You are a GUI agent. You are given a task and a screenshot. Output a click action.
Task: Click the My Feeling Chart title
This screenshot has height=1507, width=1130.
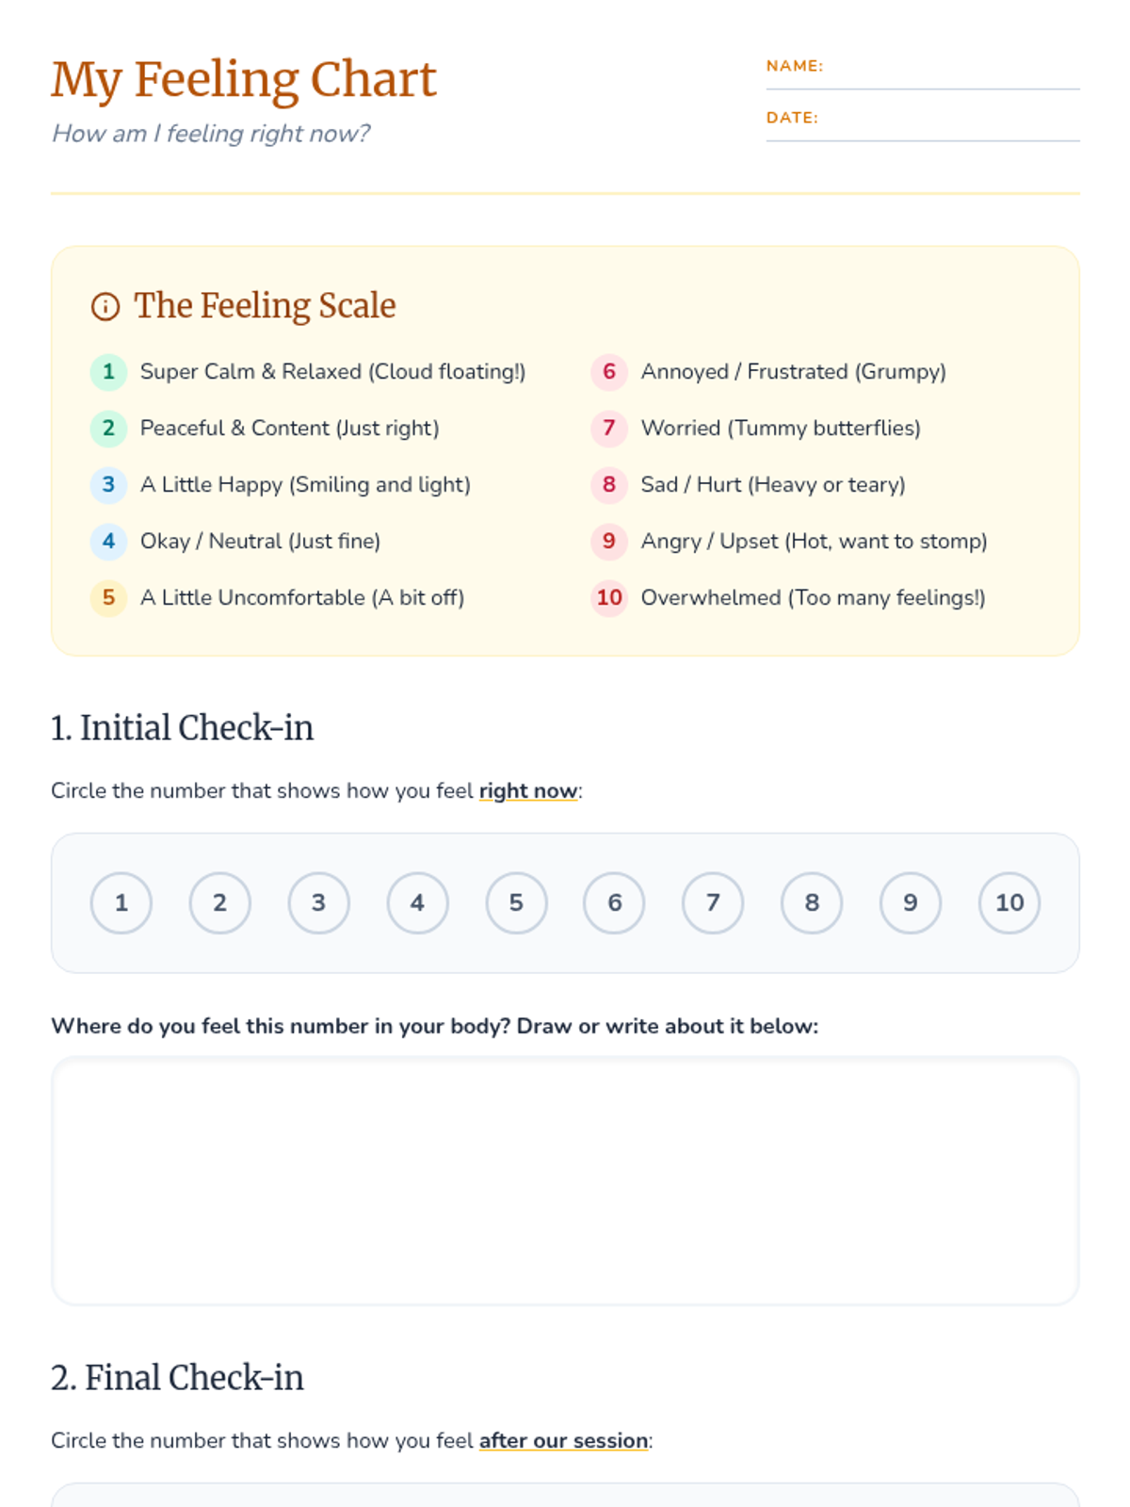244,80
